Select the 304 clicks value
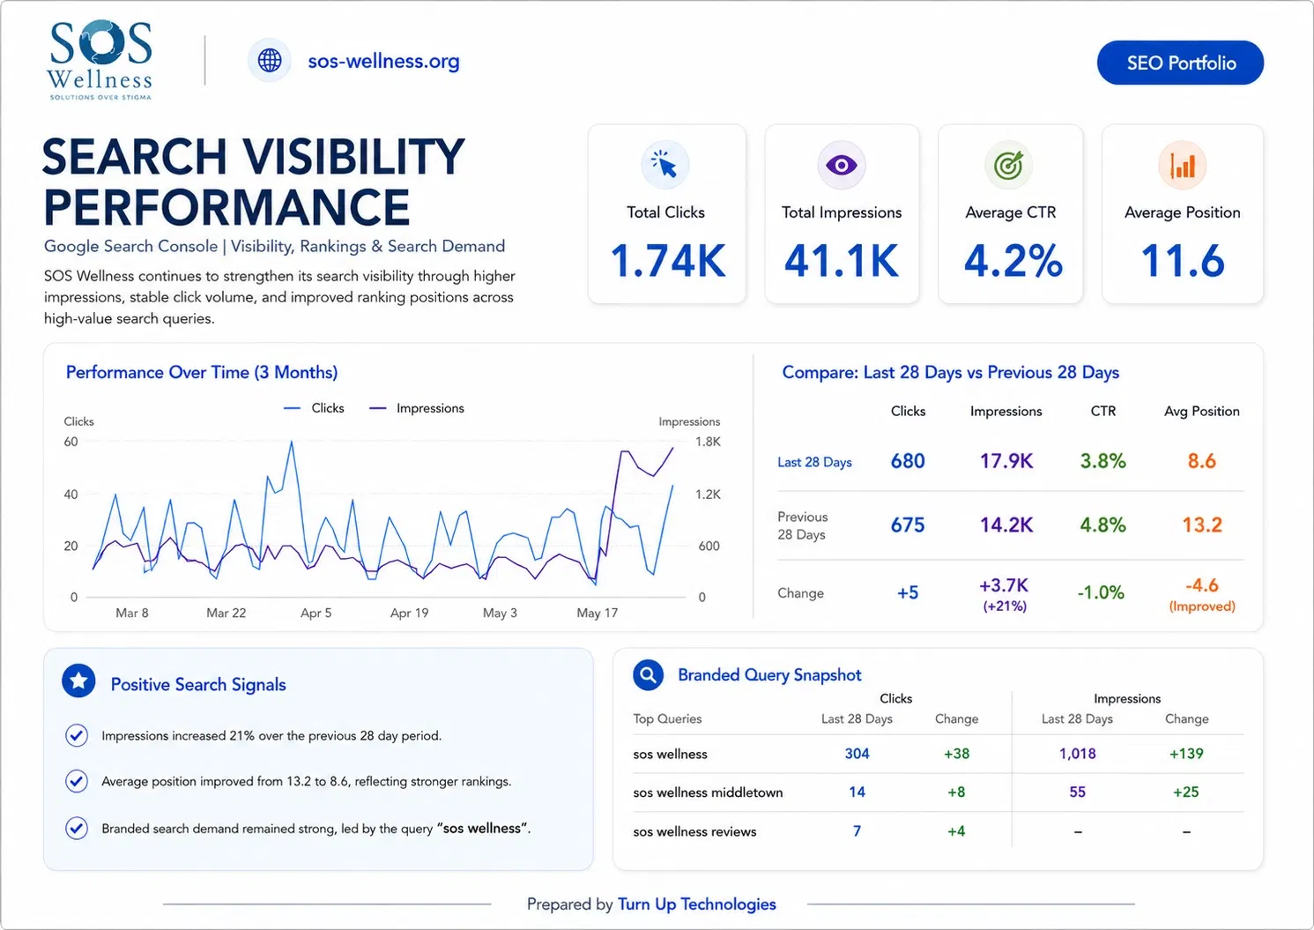Viewport: 1314px width, 930px height. click(x=857, y=754)
